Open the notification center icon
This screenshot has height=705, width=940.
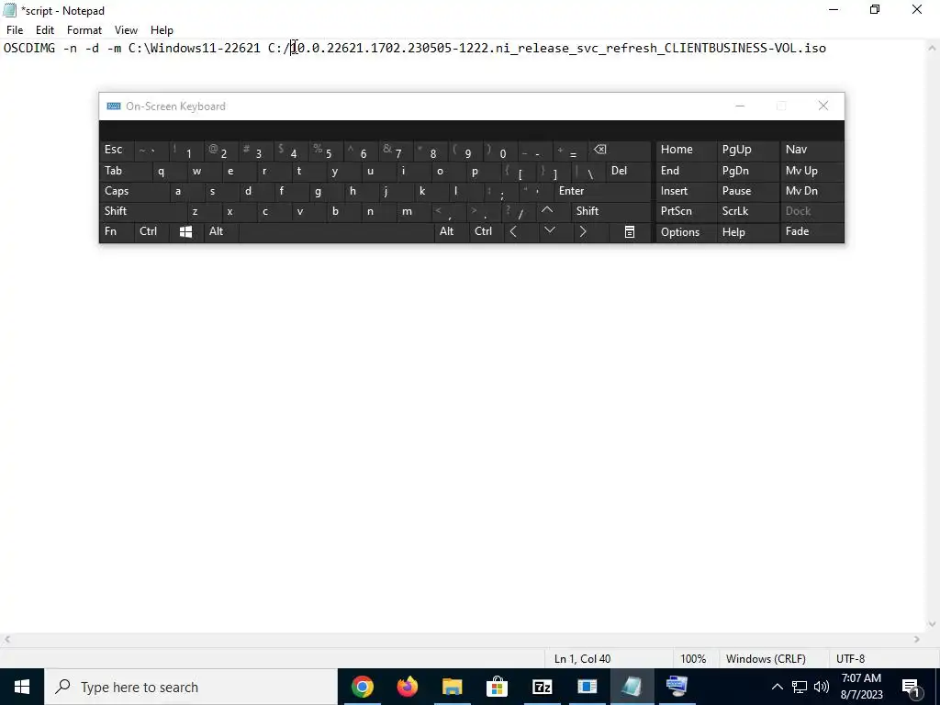coord(911,688)
